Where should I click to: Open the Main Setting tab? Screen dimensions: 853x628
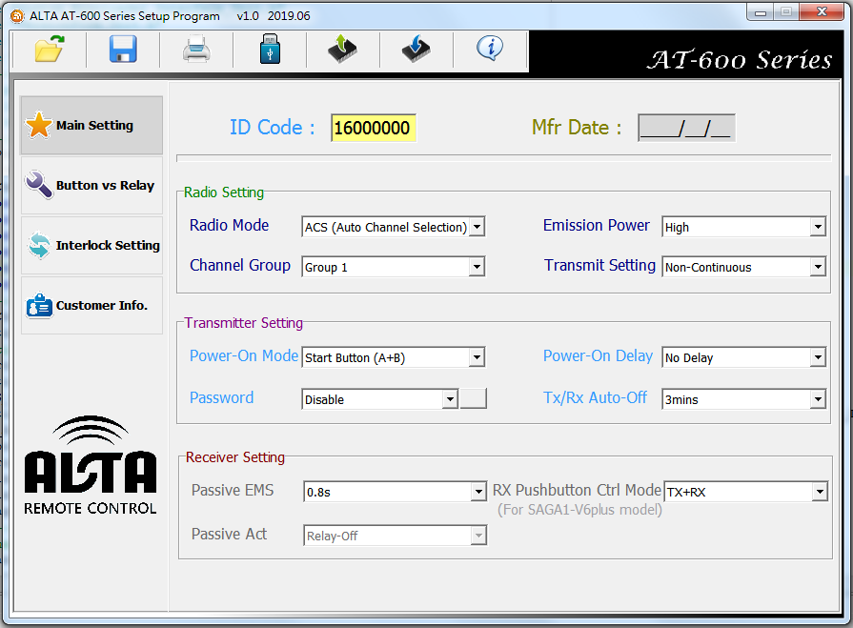[x=91, y=126]
